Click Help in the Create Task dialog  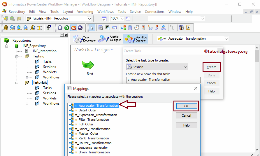(x=211, y=91)
